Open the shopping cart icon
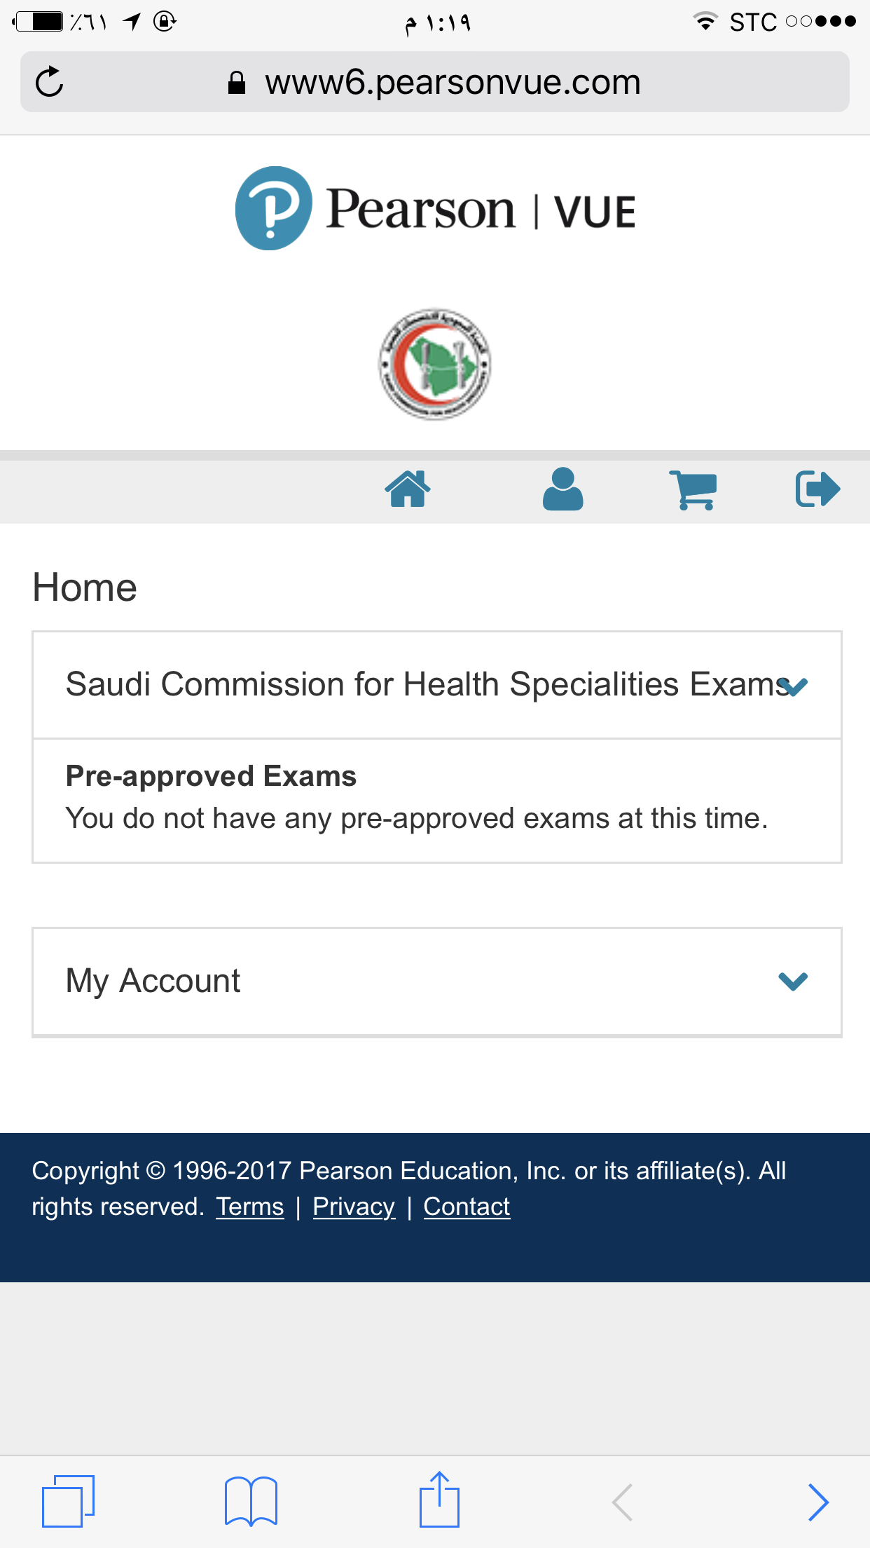This screenshot has height=1548, width=870. click(693, 489)
